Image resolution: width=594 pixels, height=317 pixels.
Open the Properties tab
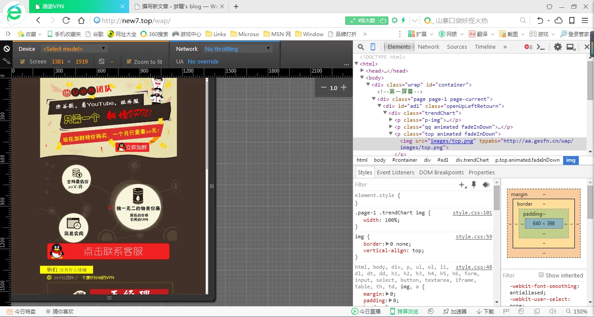[x=482, y=172]
